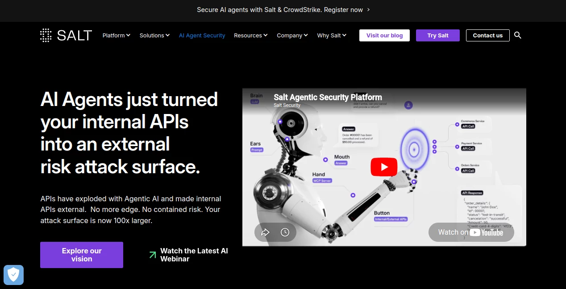566x289 pixels.
Task: Open the Why Salt dropdown
Action: (332, 35)
